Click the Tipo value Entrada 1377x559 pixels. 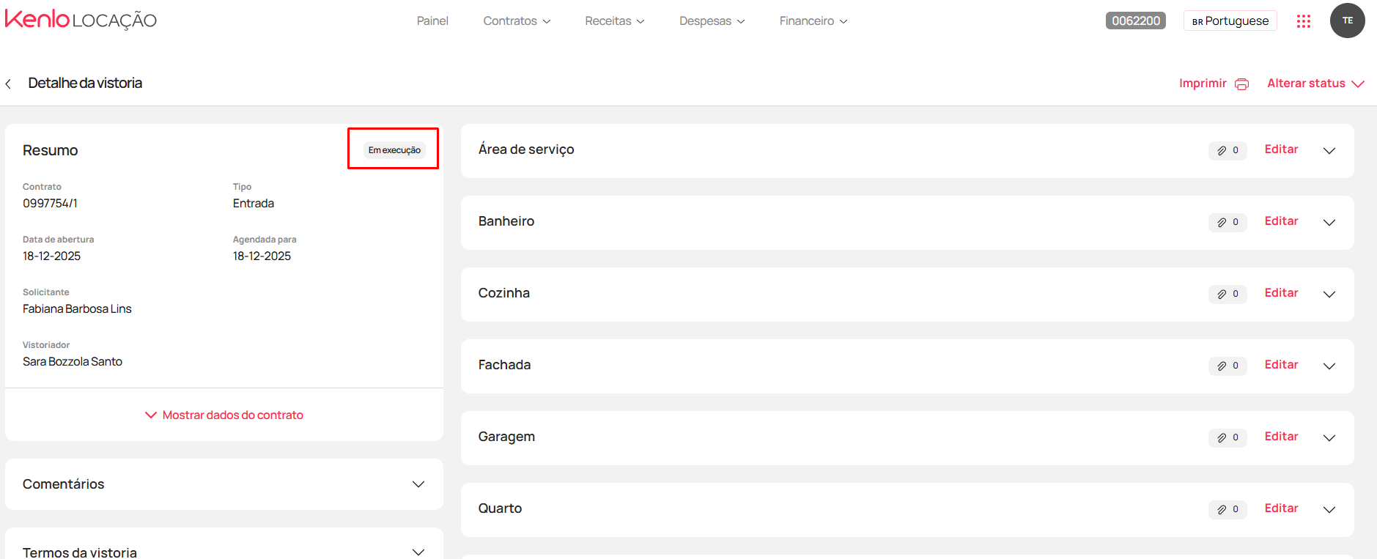point(254,204)
